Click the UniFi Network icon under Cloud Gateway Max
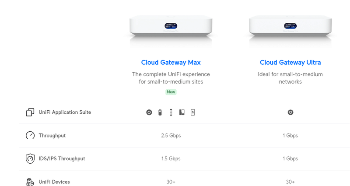 pyautogui.click(x=149, y=112)
